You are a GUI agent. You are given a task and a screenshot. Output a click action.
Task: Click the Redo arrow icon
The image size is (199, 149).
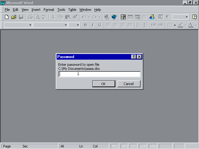(x=95, y=17)
